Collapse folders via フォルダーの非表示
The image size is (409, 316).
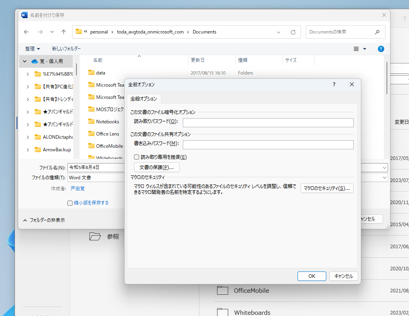point(44,220)
